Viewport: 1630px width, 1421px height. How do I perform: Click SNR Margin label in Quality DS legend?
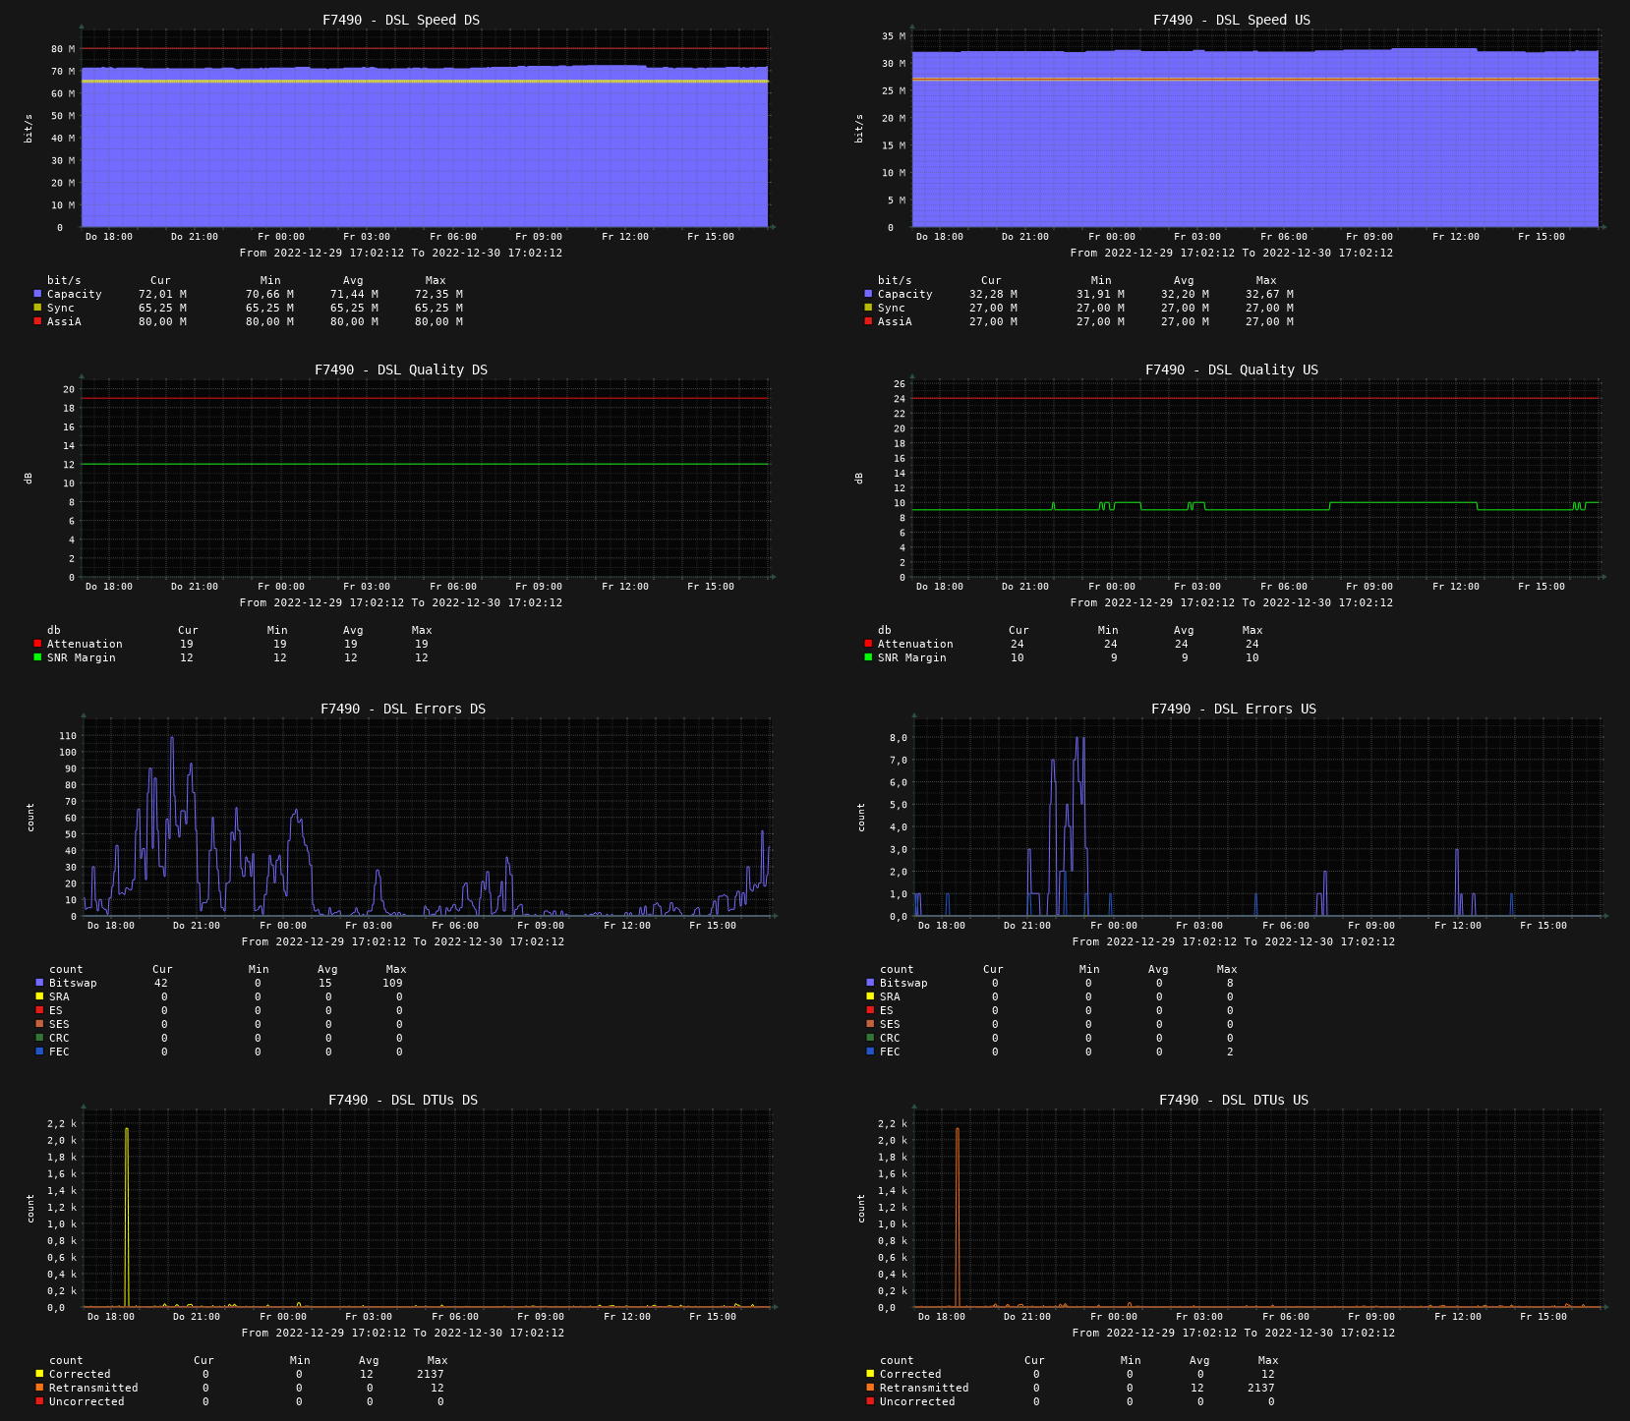pyautogui.click(x=82, y=657)
